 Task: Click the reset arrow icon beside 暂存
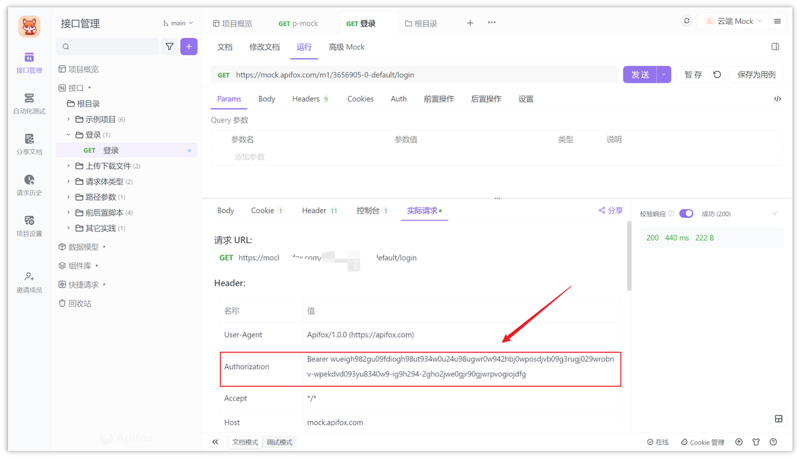(717, 75)
